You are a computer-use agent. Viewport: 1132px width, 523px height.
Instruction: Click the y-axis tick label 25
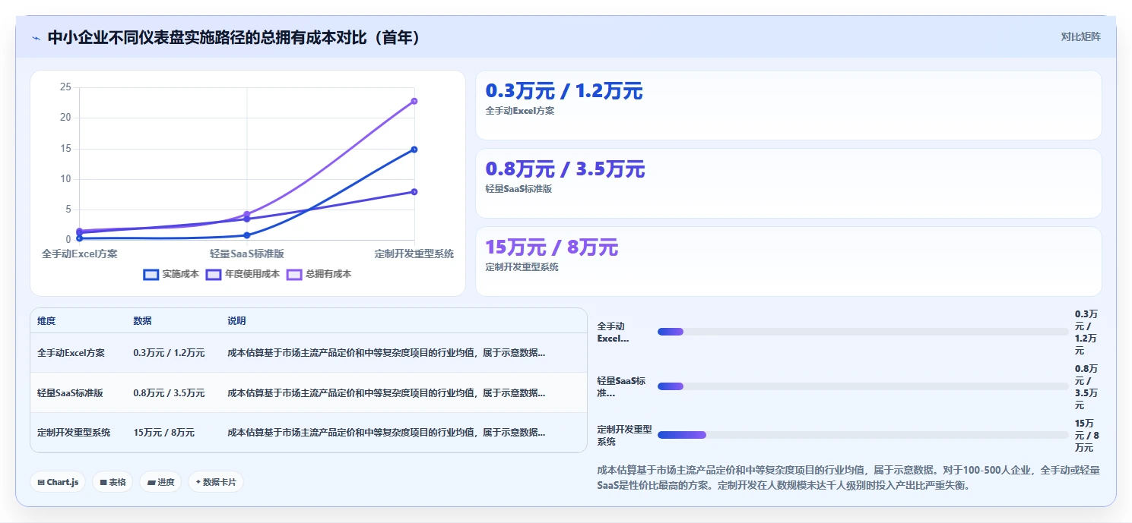click(65, 87)
